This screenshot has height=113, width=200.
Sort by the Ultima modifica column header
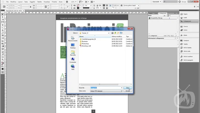118,36
